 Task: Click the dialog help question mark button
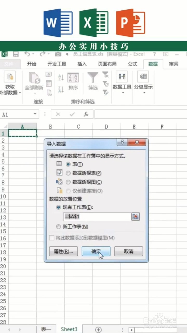click(x=122, y=142)
